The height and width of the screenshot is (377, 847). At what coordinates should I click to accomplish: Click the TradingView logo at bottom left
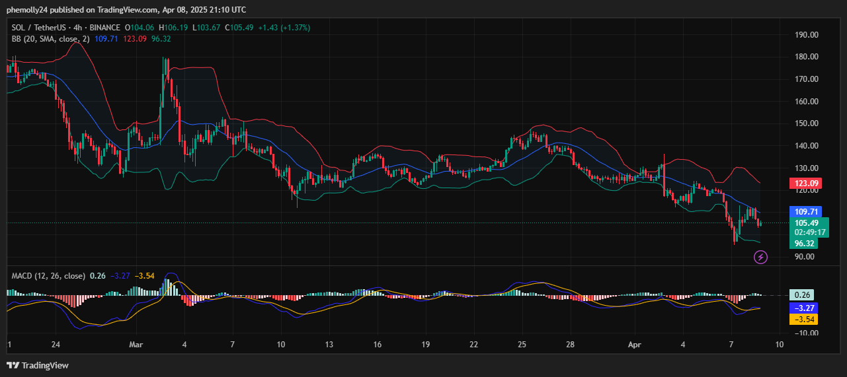(x=38, y=365)
